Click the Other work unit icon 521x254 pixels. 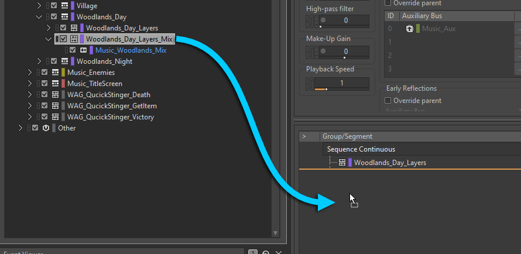[46, 128]
